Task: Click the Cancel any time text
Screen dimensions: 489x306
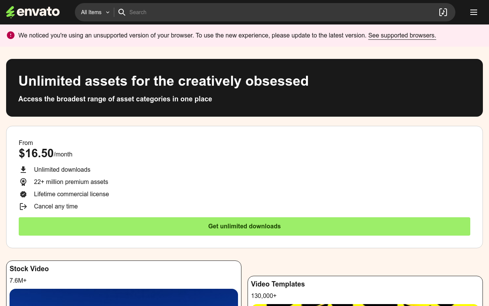Action: tap(56, 206)
